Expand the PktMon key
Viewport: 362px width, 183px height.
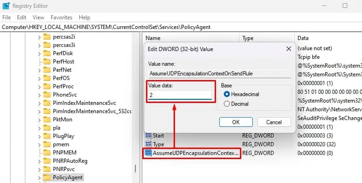40,120
